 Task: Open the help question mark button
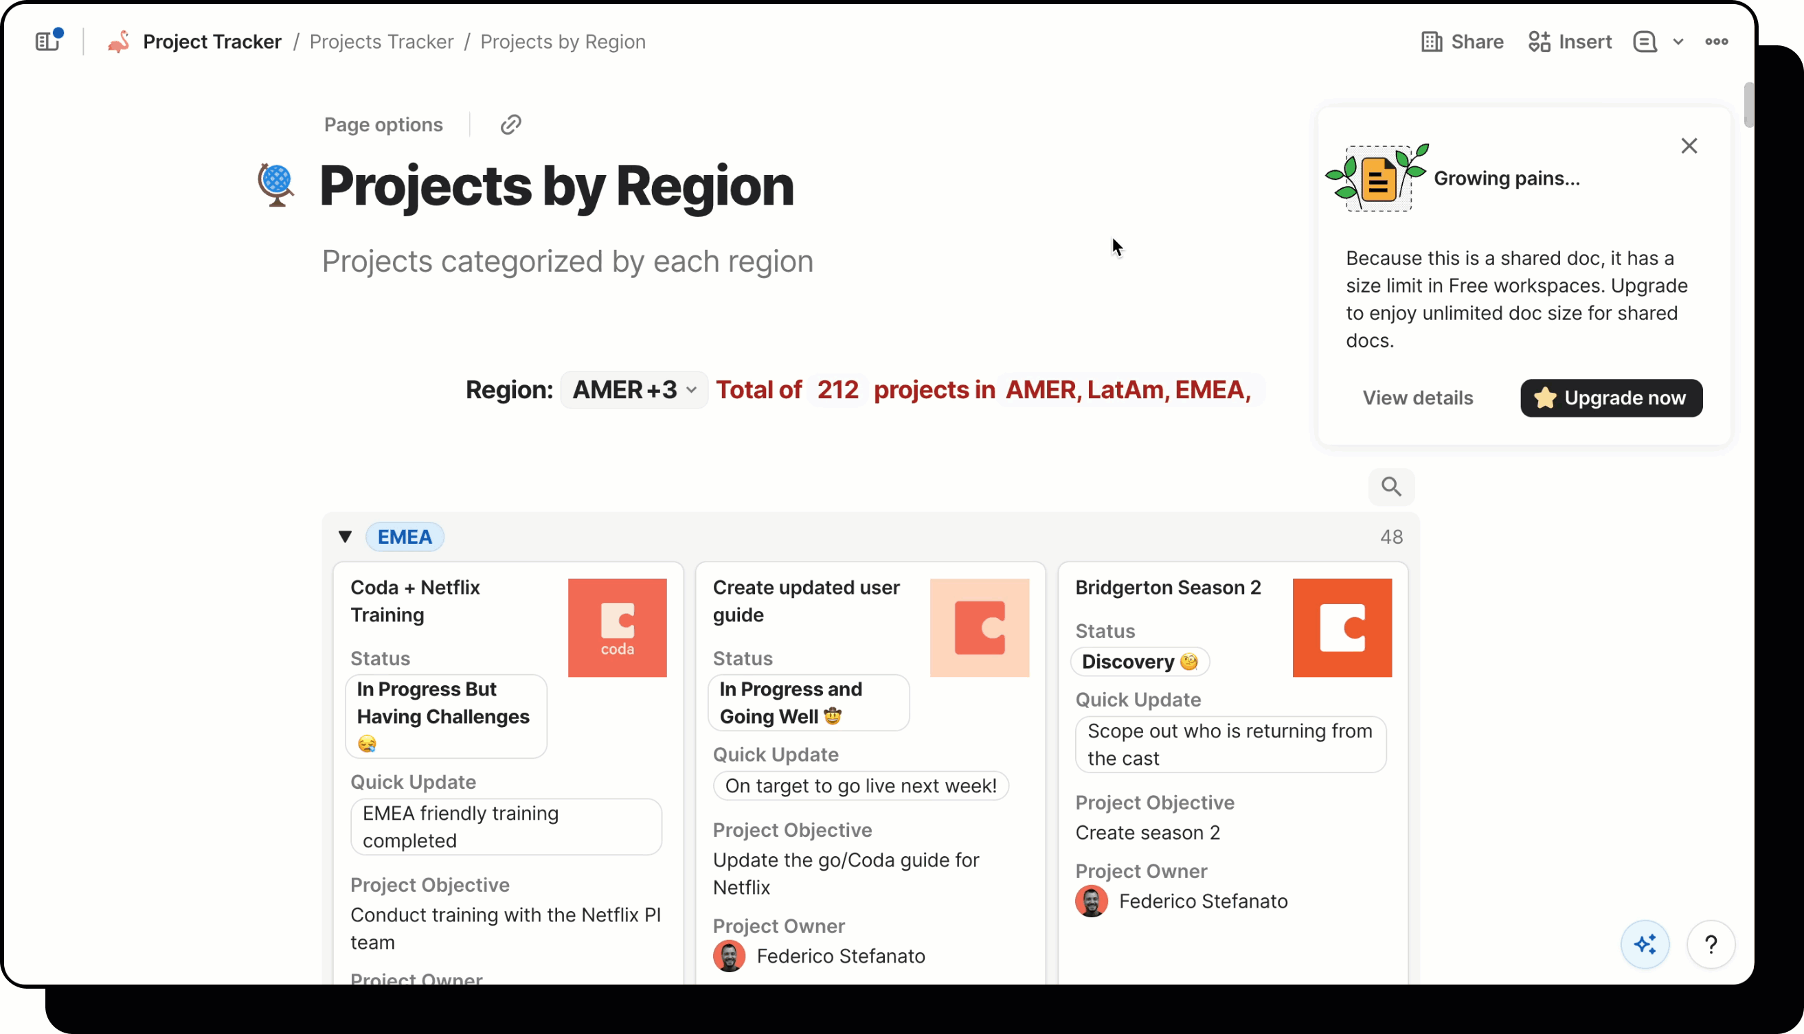point(1710,944)
